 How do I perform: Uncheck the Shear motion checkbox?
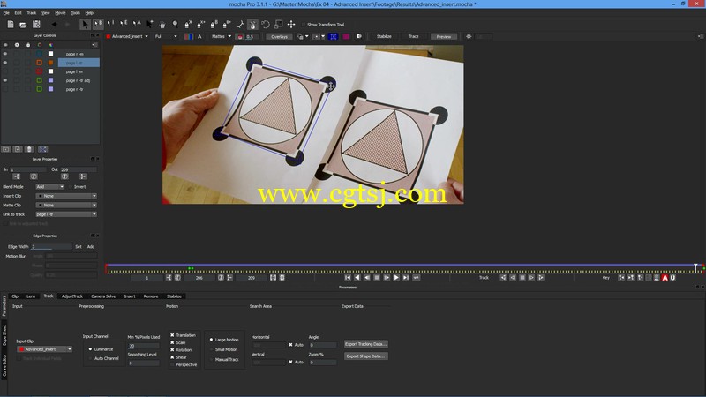click(172, 357)
